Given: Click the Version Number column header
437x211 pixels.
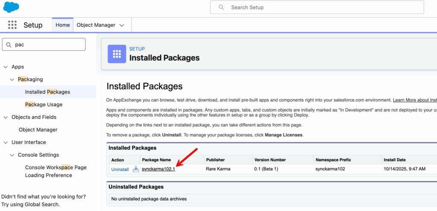Looking at the screenshot, I should coord(270,160).
